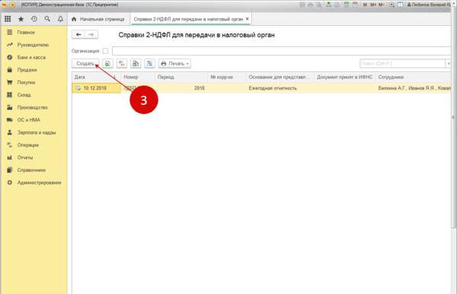Click the Организация input field
The height and width of the screenshot is (294, 457).
pyautogui.click(x=281, y=51)
